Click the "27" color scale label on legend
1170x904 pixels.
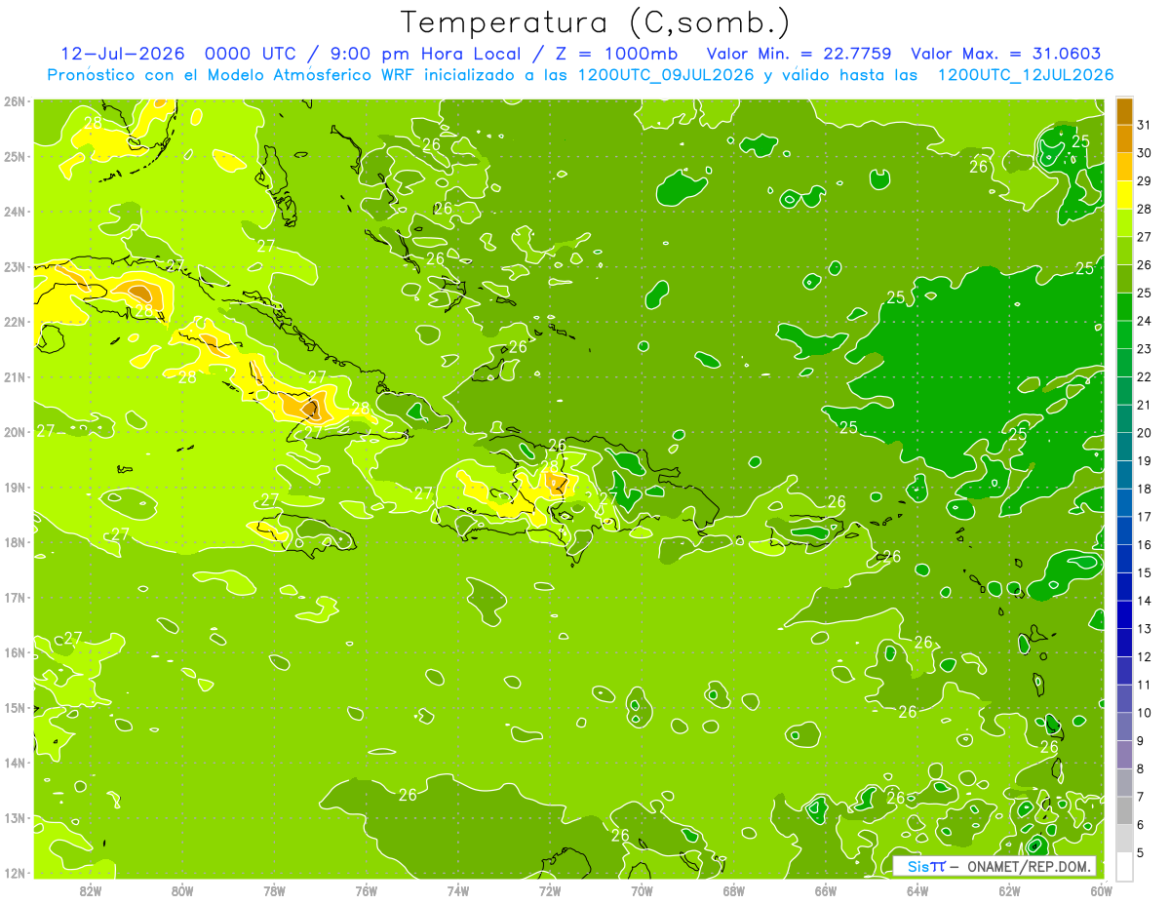point(1145,237)
